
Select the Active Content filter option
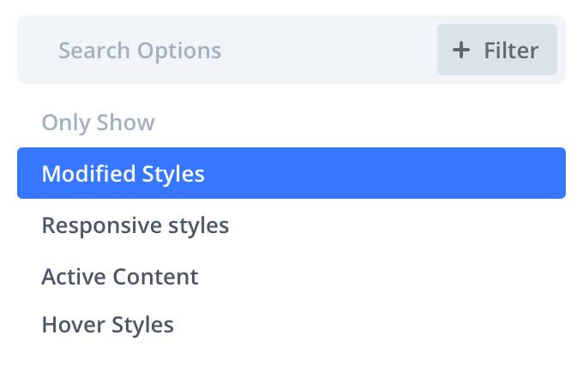pyautogui.click(x=120, y=277)
